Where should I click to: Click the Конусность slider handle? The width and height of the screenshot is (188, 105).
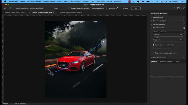(154, 43)
